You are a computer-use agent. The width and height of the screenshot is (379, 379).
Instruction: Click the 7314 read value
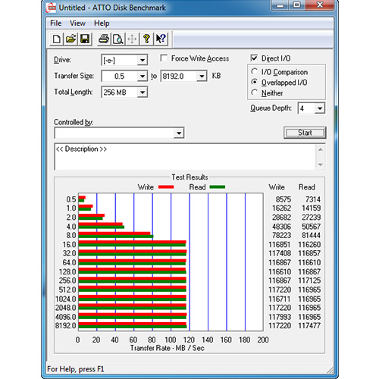point(313,199)
